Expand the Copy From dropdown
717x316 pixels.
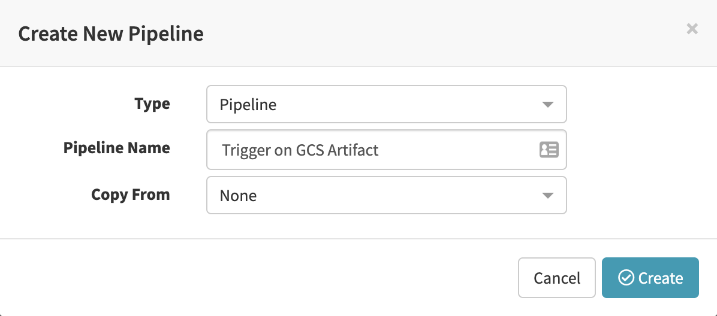pyautogui.click(x=386, y=196)
